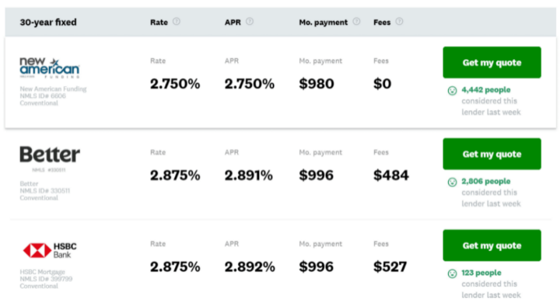Screen dimensions: 560x306
Task: Get my quote from New American Funding
Action: [x=492, y=62]
